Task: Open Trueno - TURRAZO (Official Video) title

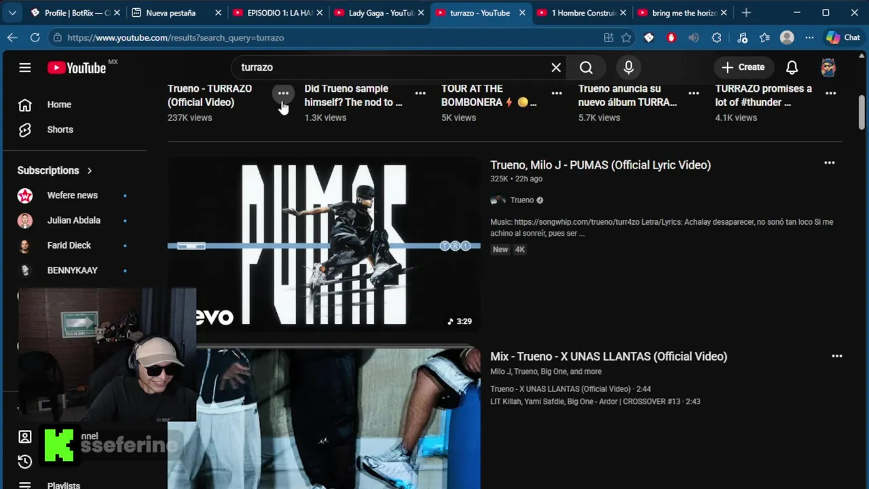Action: (210, 95)
